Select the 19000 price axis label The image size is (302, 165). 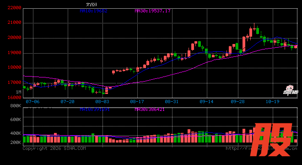[x=15, y=53]
